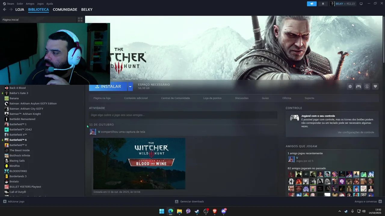
Task: Select Baldur's Gate 3 in library
Action: 19,93
